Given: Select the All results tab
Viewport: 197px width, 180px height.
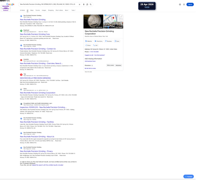Looking at the screenshot, I should pos(28,10).
